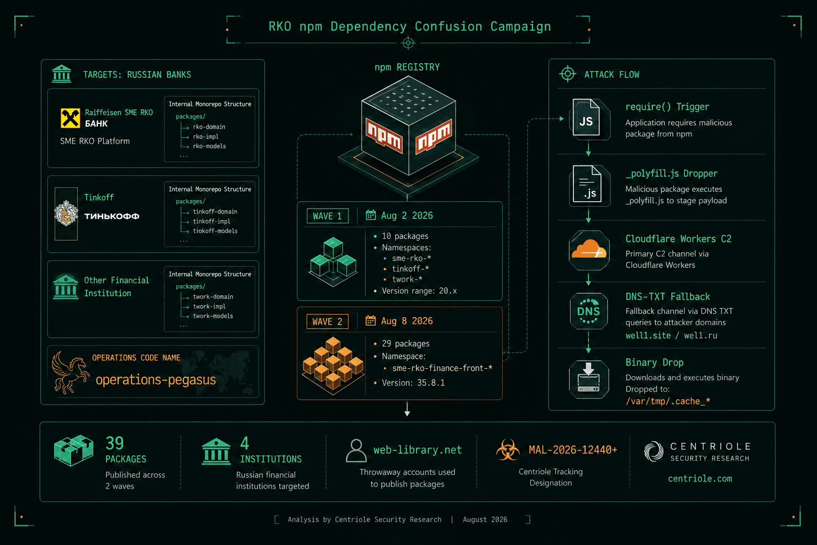The image size is (817, 545).
Task: Open the centriole.com link
Action: point(700,478)
